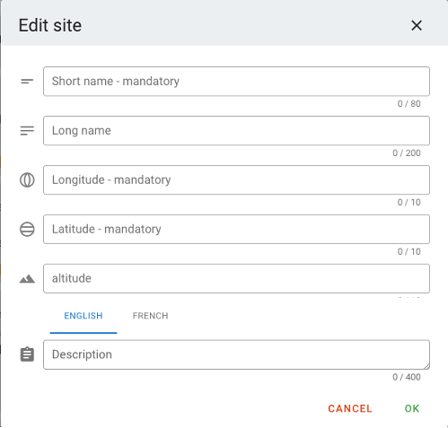Click the Description textarea resize handle
Screen dimensions: 448x428
(426, 366)
